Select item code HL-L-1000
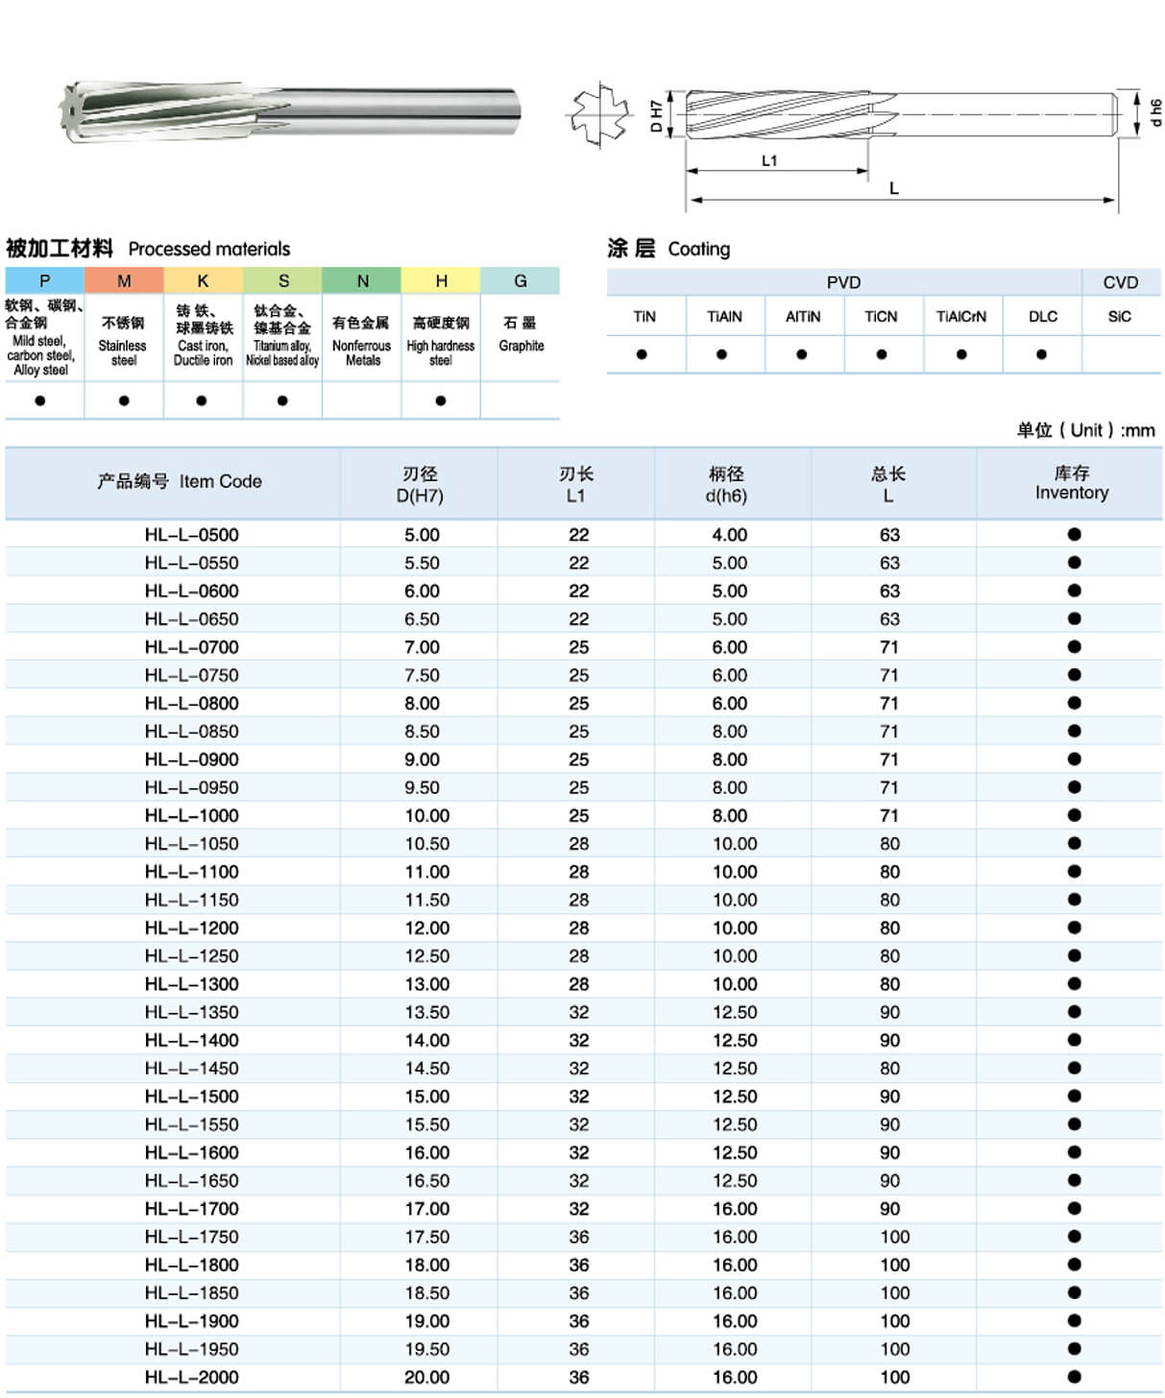The width and height of the screenshot is (1165, 1398). pos(191,815)
